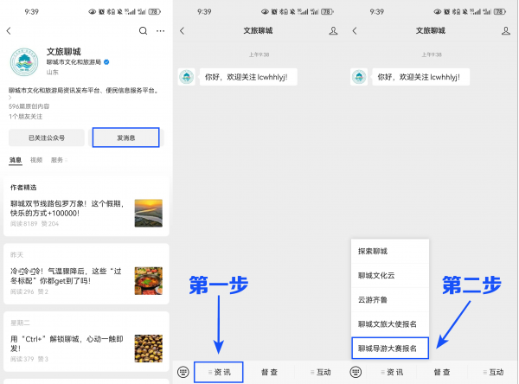Expand the 互动 menu in the right screen
Image resolution: width=519 pixels, height=384 pixels.
pyautogui.click(x=493, y=372)
